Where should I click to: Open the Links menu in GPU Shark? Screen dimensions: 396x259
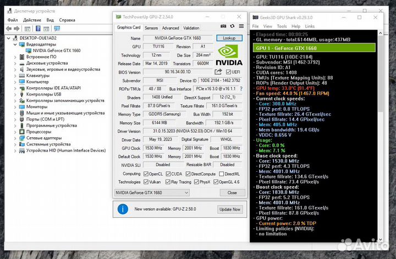pos(310,26)
